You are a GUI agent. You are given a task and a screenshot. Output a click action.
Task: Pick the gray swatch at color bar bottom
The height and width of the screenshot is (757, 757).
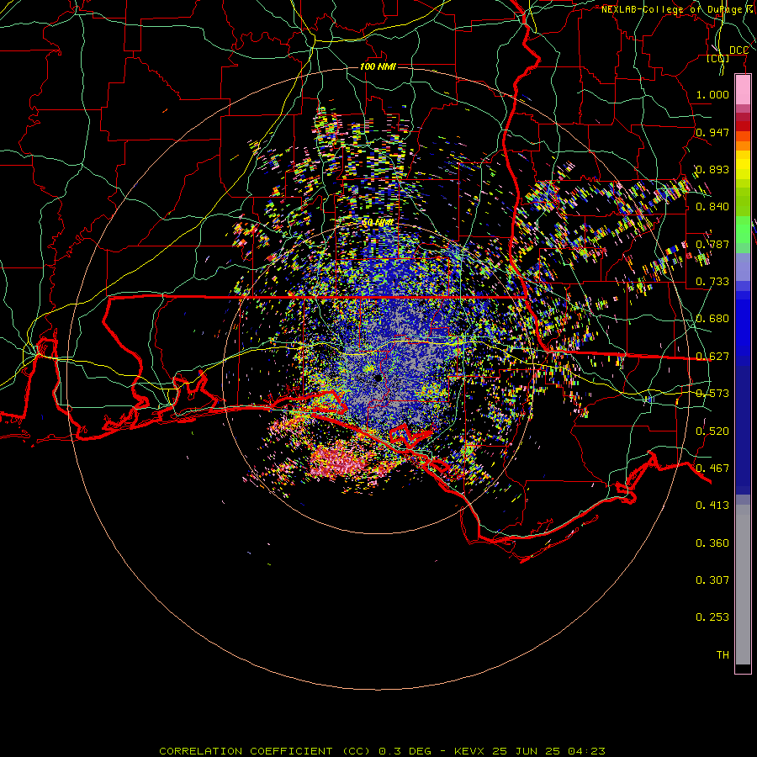tap(743, 585)
